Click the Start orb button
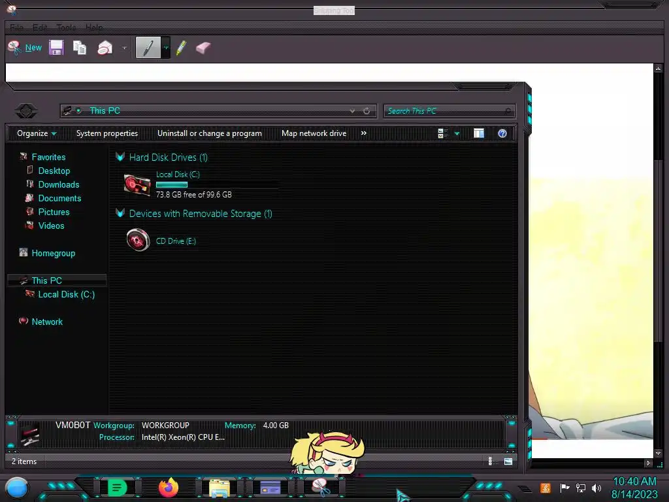 coord(17,488)
